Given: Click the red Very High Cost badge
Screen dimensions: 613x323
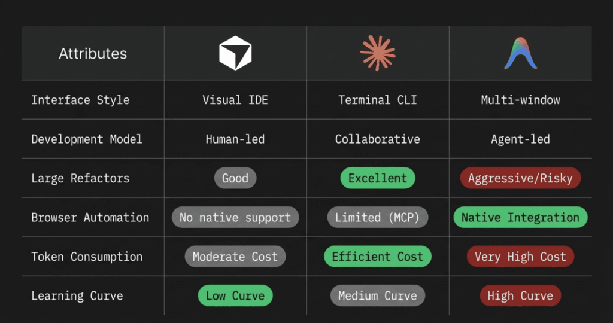Looking at the screenshot, I should pyautogui.click(x=520, y=256).
